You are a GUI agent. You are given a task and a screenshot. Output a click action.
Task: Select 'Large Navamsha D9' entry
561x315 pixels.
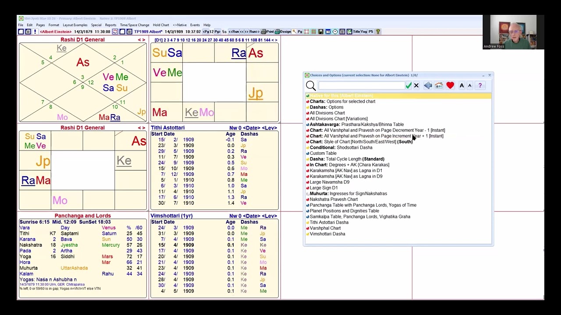(330, 182)
